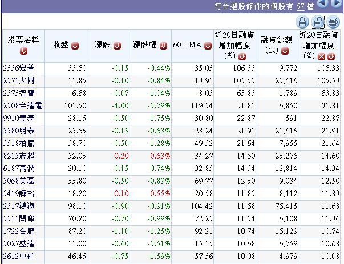Click 60日MA value 119.34
Image resolution: width=344 pixels, height=264 pixels.
(201, 106)
